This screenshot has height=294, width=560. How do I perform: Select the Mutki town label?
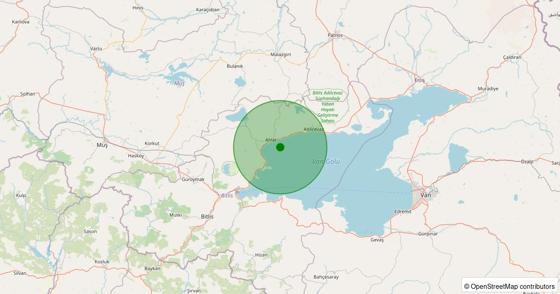(x=175, y=215)
